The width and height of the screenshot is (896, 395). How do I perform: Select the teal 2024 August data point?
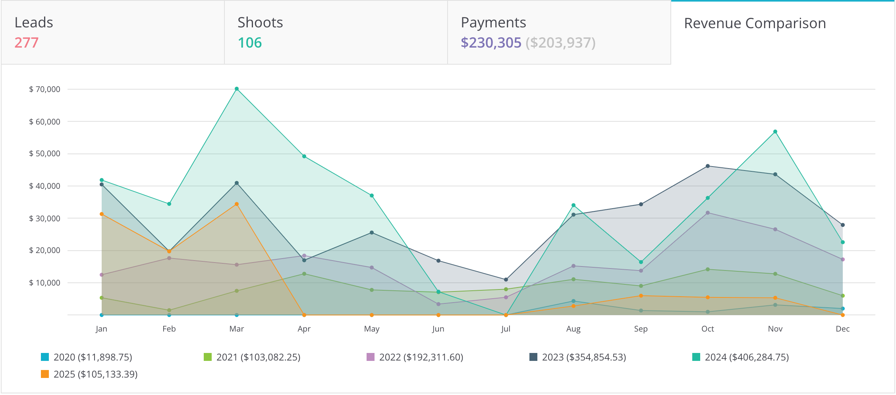574,205
